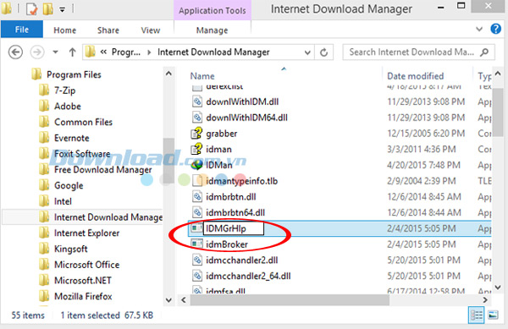Click the folder icon in title bar
The height and width of the screenshot is (329, 508).
(x=6, y=9)
